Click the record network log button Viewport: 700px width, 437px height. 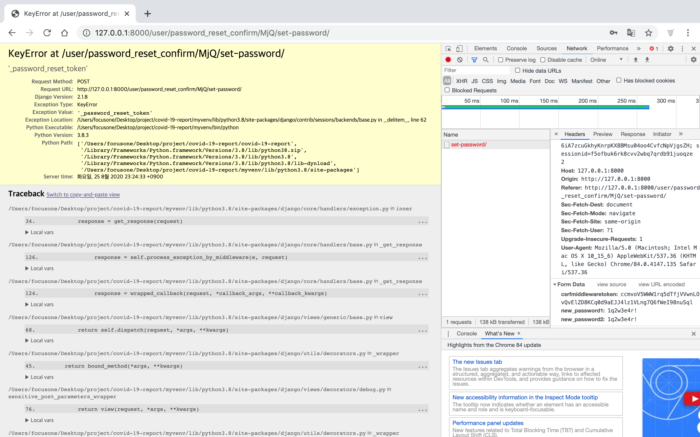pos(448,60)
